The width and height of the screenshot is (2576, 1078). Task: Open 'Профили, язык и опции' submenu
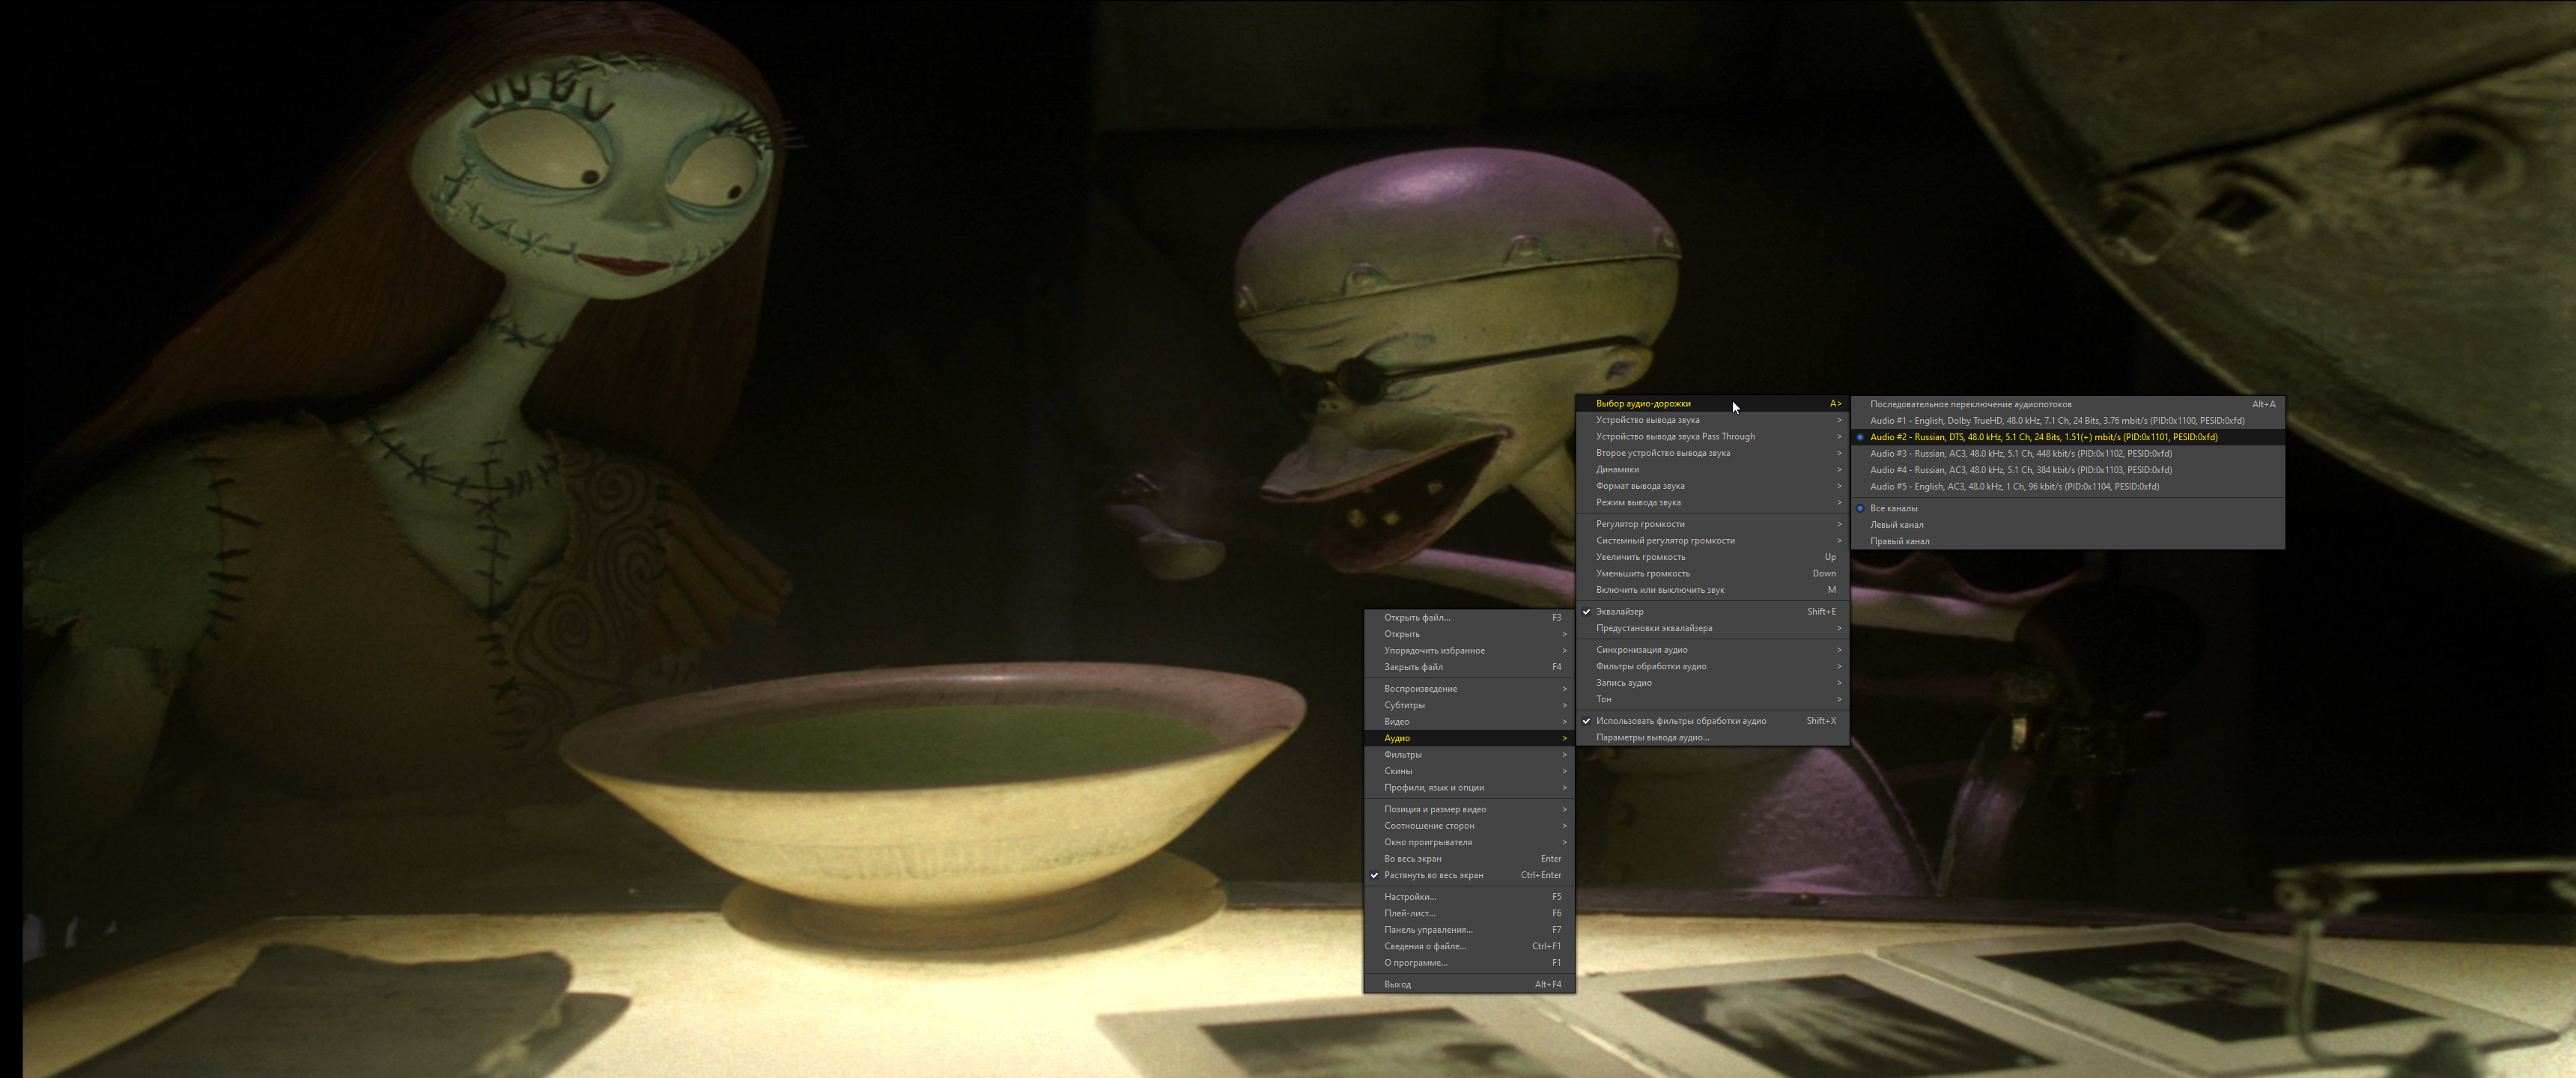coord(1469,788)
